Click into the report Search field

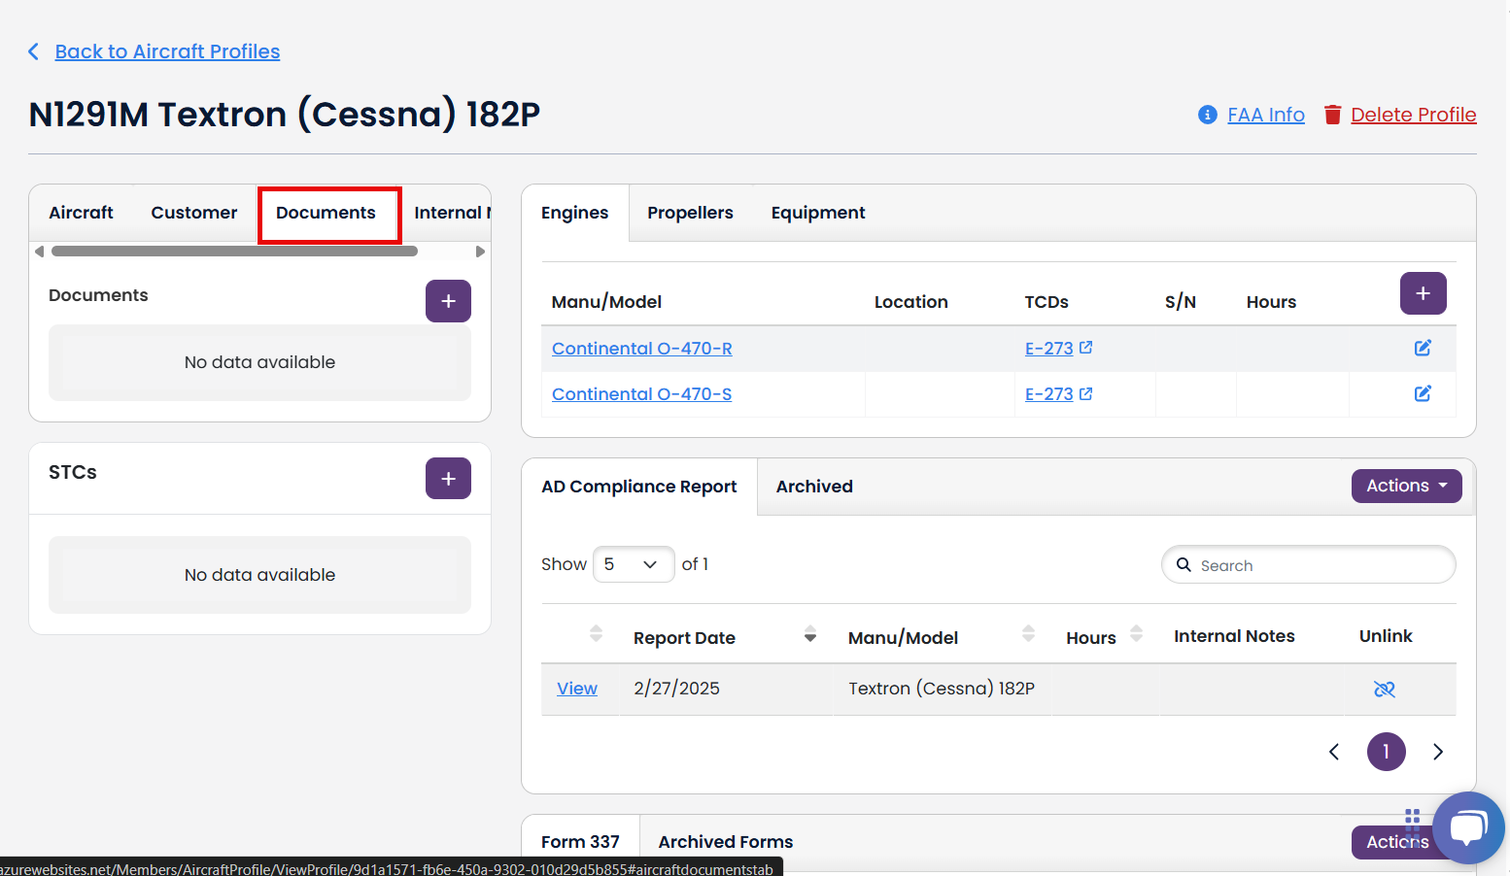tap(1309, 565)
